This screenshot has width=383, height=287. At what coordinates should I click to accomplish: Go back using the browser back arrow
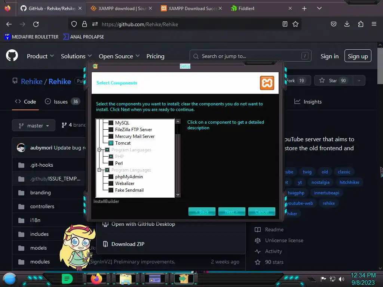(x=9, y=24)
